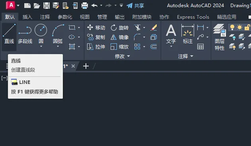Viewport: 251px width, 146px height.
Task: Click the offset curves icon
Action: click(154, 47)
